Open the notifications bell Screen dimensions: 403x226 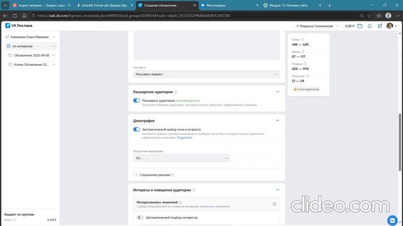[x=370, y=26]
